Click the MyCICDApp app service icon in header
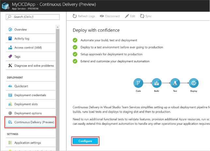Screen dimensions: 210x151 [x=6, y=6]
